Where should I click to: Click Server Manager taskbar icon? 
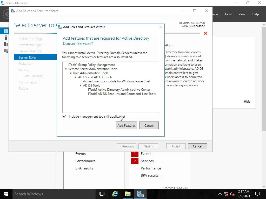coord(141,194)
